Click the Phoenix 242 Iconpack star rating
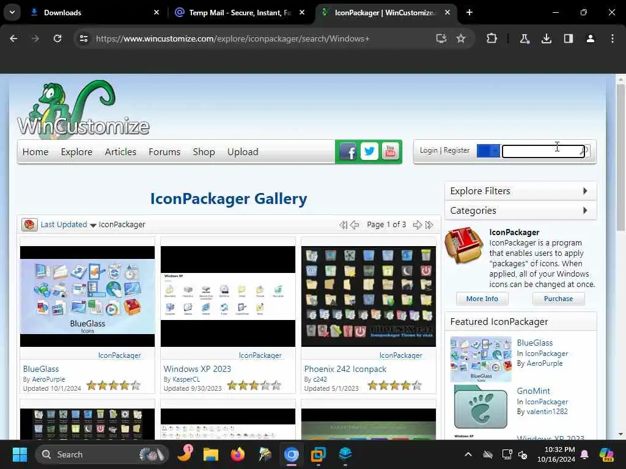Viewport: 626px width, 469px height. (394, 385)
